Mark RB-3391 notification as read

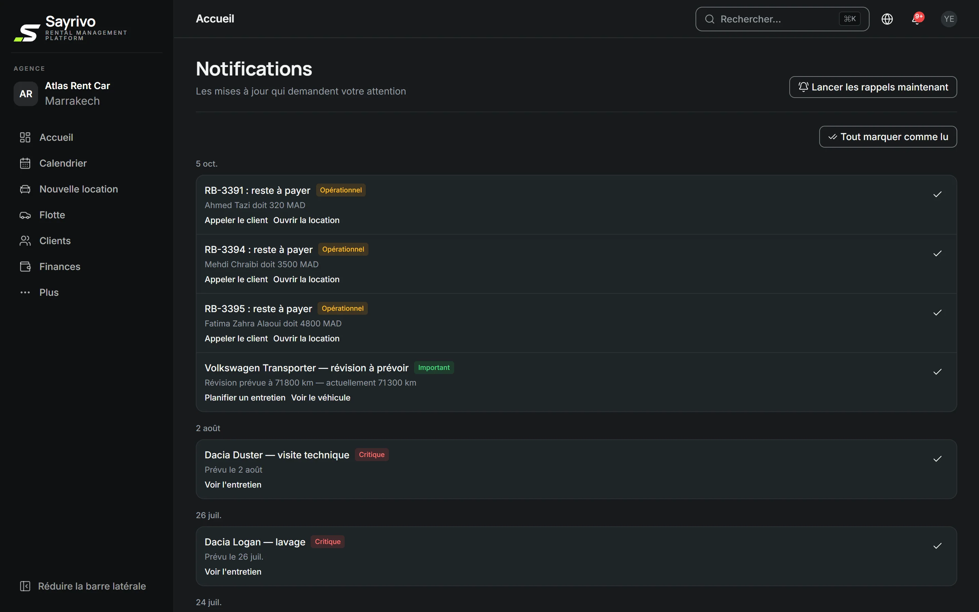pos(937,194)
